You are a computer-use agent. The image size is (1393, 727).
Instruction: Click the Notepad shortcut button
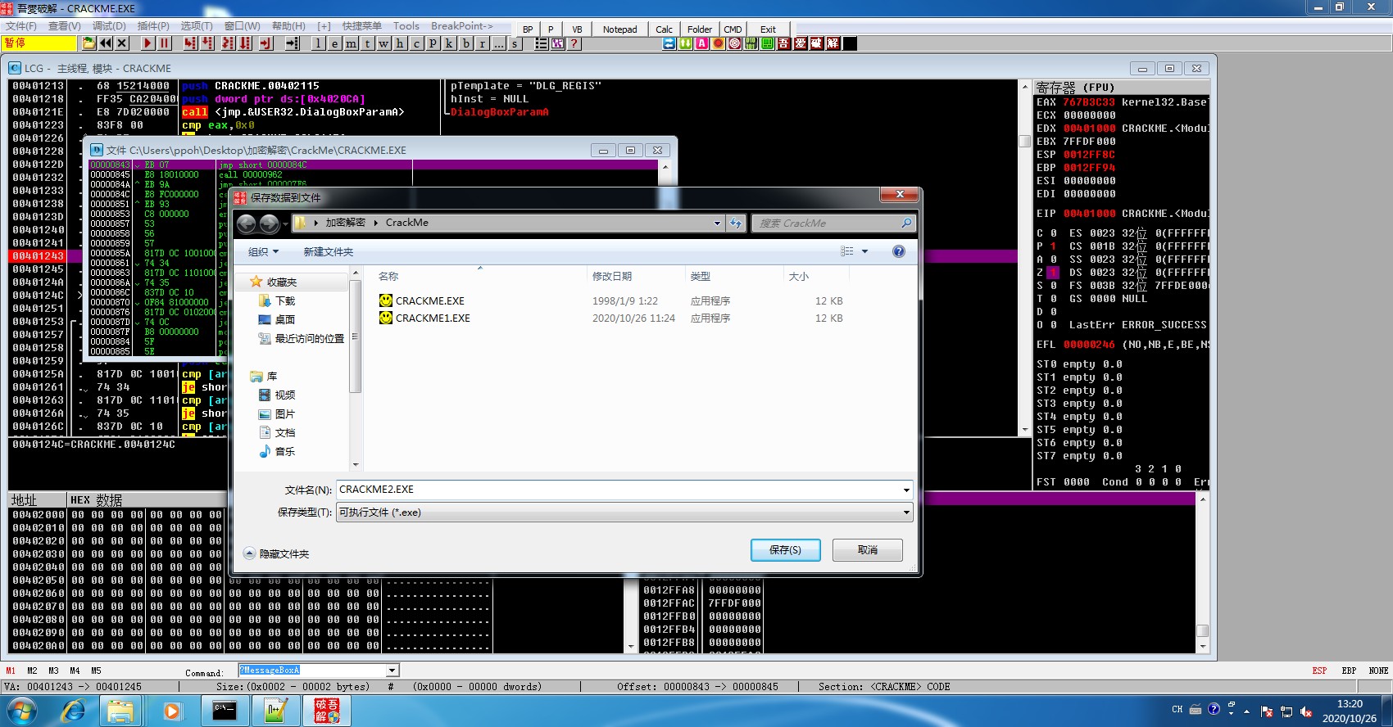pos(620,29)
